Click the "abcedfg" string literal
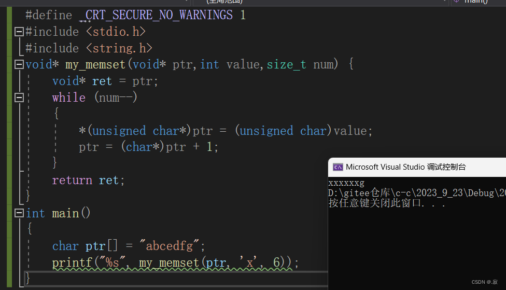The height and width of the screenshot is (290, 506). coord(170,246)
